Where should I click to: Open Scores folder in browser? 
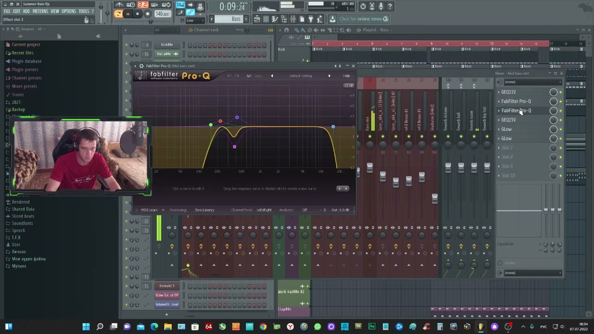18,95
